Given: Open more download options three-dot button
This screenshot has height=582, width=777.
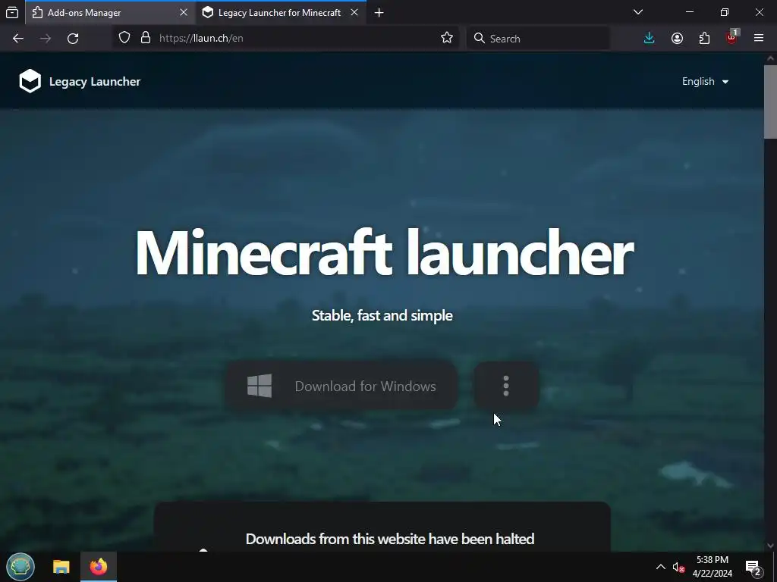Looking at the screenshot, I should click(506, 386).
